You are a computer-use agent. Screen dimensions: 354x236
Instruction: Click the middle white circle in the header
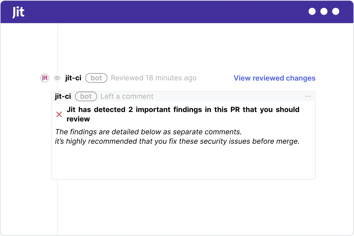coord(324,11)
